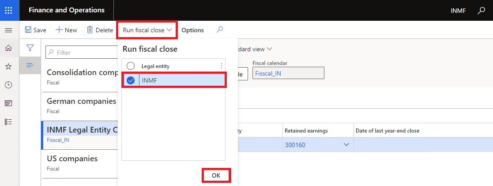Select German companies list item
Viewport: 493px width, 186px height.
click(x=79, y=106)
